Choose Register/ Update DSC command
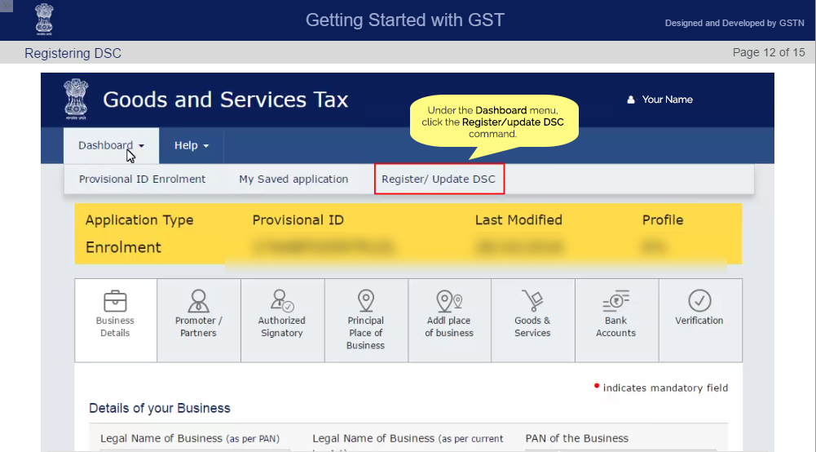Screen dimensions: 816x452 [439, 179]
